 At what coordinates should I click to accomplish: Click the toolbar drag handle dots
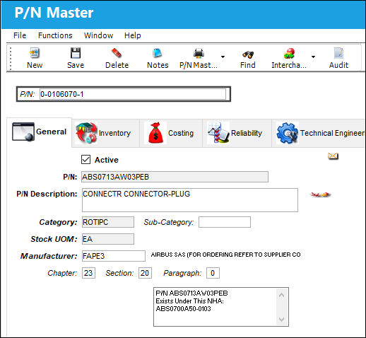point(11,58)
